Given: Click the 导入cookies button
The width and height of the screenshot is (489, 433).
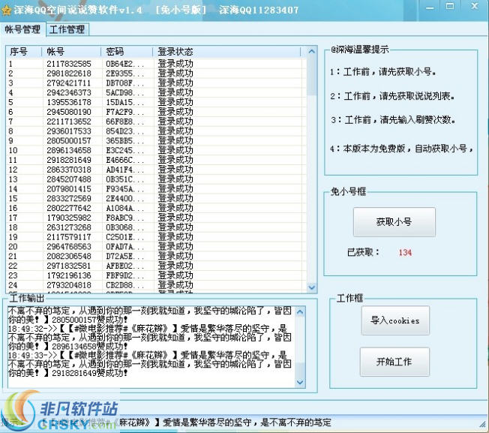Looking at the screenshot, I should pos(394,320).
